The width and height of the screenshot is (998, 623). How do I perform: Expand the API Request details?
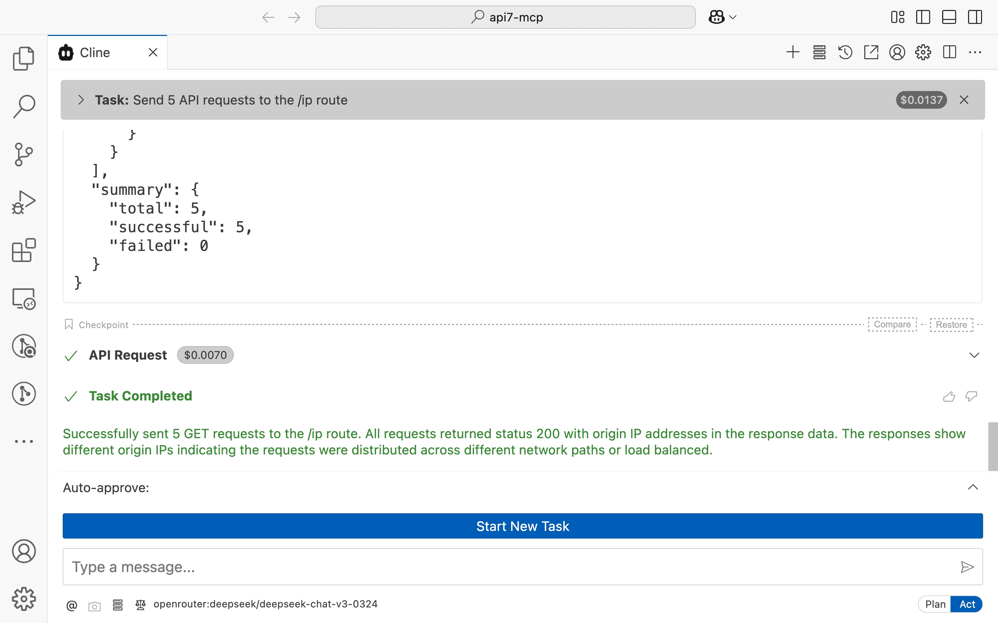click(x=974, y=355)
